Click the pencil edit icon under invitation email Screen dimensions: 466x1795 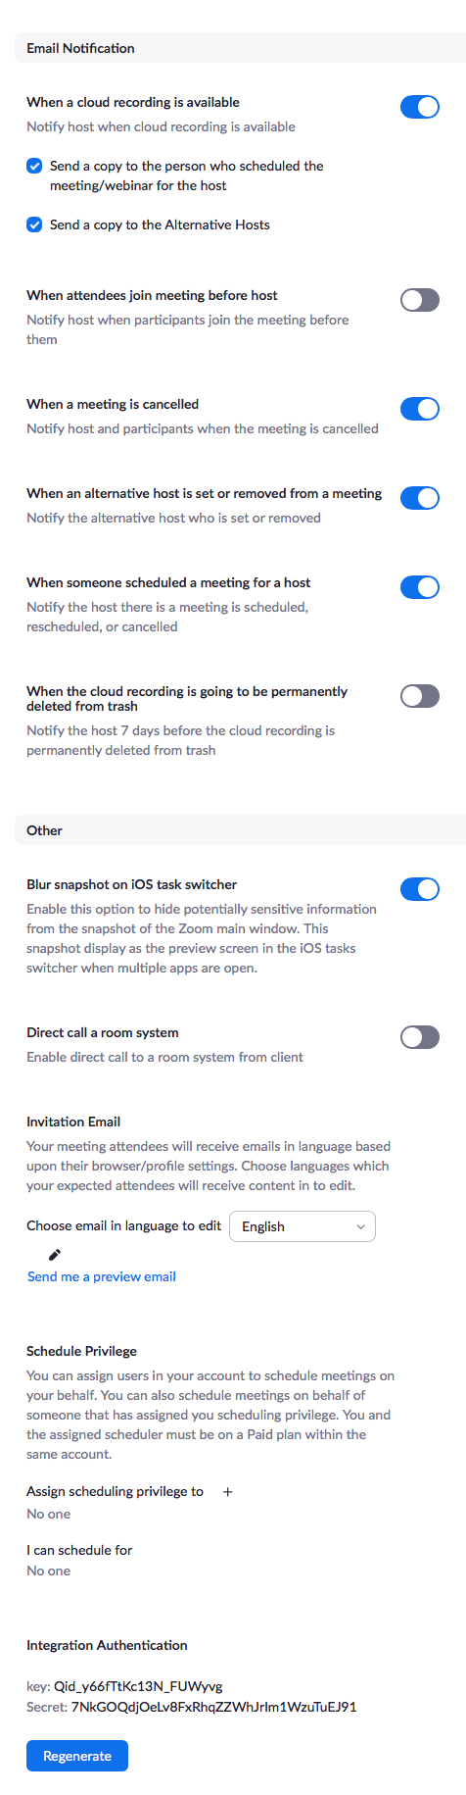(56, 1255)
